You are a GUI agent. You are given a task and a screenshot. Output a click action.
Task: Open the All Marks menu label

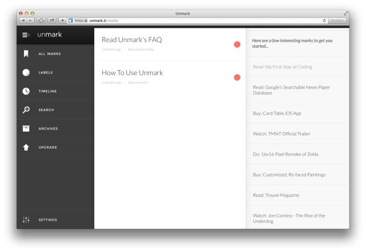point(49,54)
